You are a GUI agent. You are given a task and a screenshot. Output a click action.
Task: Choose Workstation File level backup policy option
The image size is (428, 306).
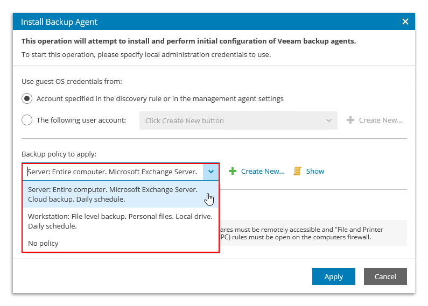point(120,221)
